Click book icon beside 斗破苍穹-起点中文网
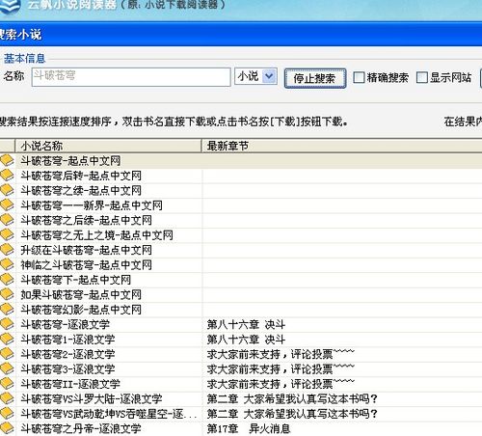Viewport: 482px width, 436px height. (7, 160)
